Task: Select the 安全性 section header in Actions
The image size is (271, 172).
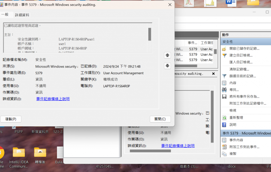Action: (x=246, y=42)
